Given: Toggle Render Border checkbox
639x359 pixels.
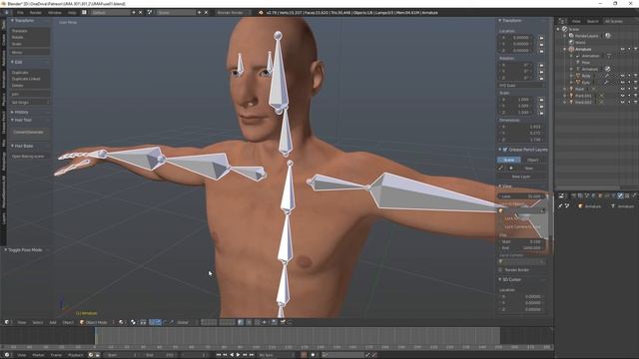Looking at the screenshot, I should (500, 270).
